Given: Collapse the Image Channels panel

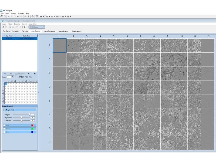Looking at the screenshot, I should tap(36, 106).
